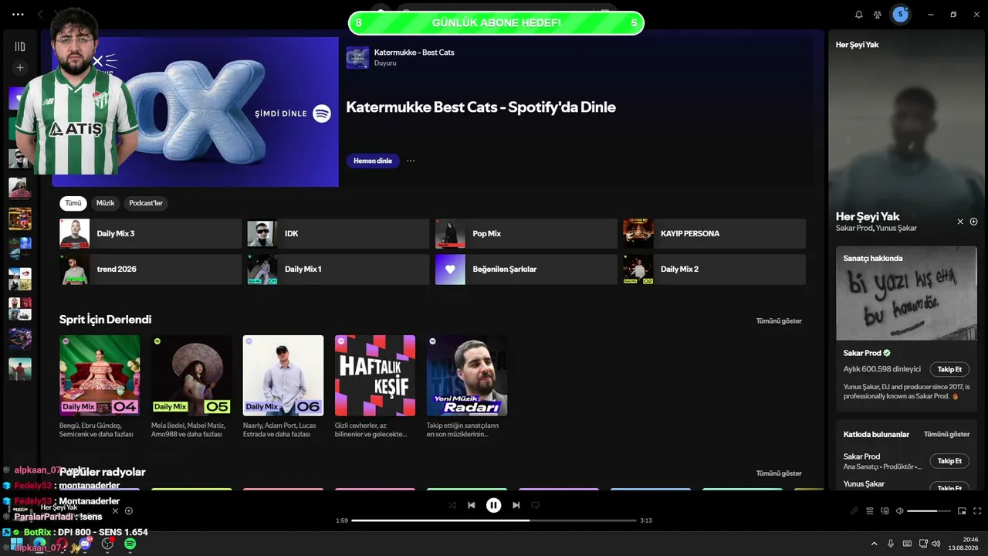Open the KAYIP PERSONA shortcut

coord(714,233)
